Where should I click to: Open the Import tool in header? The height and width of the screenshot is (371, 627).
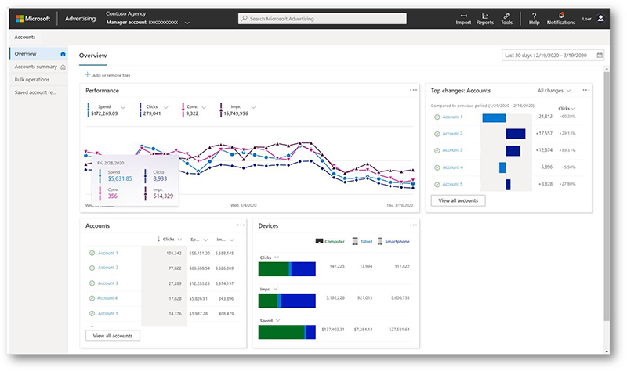pyautogui.click(x=463, y=19)
